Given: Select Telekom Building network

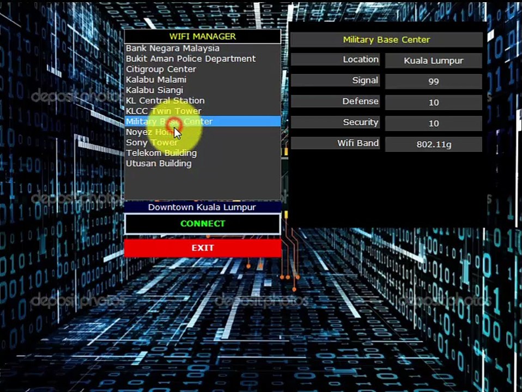Looking at the screenshot, I should pyautogui.click(x=202, y=153).
